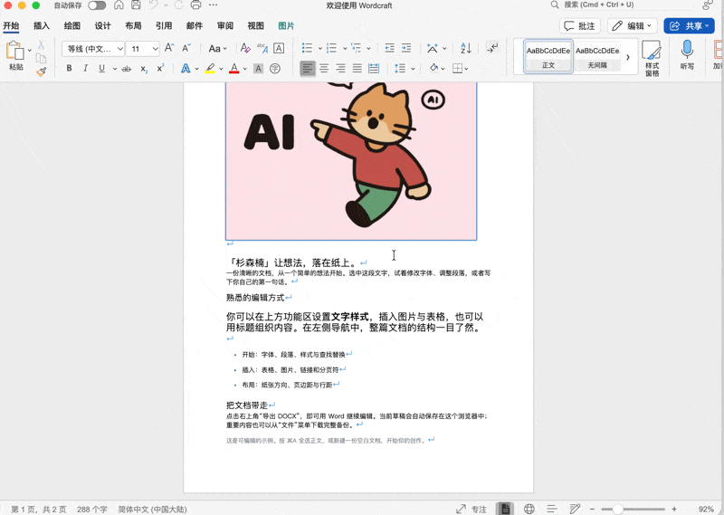
Task: Click the home icon in title bar
Action: 119,5
